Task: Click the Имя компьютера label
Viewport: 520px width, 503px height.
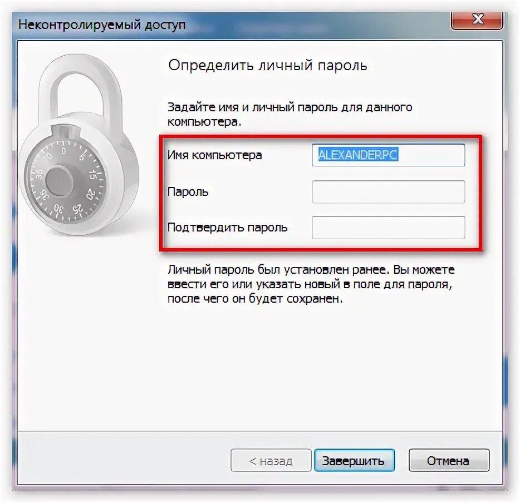Action: pos(214,155)
